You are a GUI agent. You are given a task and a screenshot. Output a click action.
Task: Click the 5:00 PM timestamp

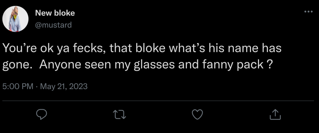pyautogui.click(x=18, y=86)
